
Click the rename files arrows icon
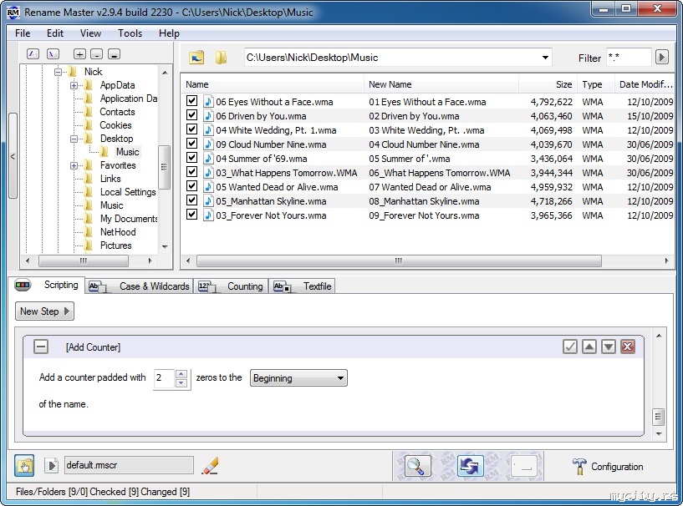tap(470, 466)
